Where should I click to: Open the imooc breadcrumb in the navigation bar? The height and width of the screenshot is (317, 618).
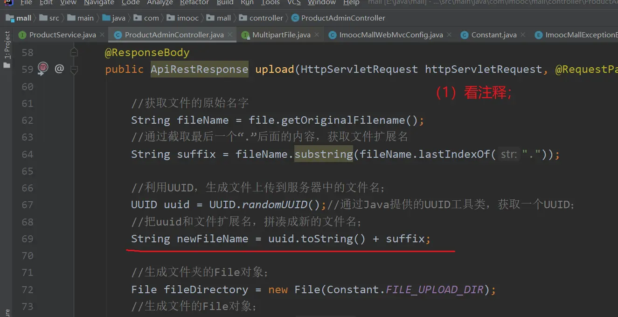pyautogui.click(x=187, y=18)
